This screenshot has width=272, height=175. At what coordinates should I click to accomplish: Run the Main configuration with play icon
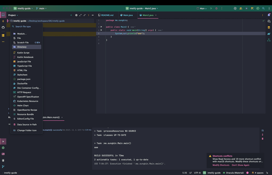[x=211, y=8]
